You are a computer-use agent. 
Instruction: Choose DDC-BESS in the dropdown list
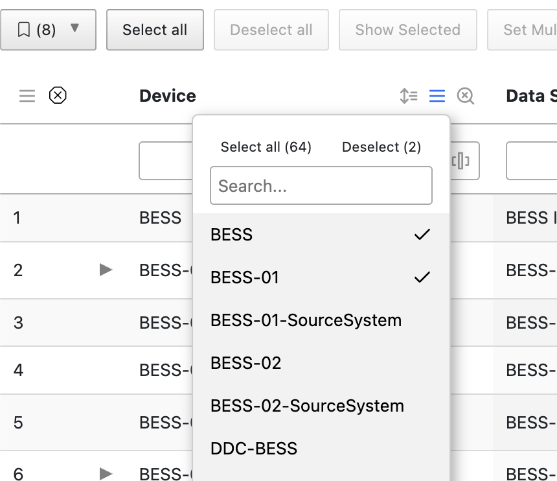click(x=254, y=449)
